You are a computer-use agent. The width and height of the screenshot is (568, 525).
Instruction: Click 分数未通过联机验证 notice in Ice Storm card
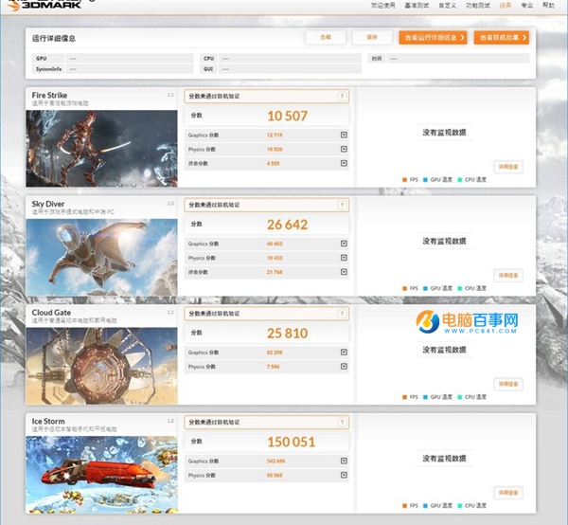coord(214,422)
